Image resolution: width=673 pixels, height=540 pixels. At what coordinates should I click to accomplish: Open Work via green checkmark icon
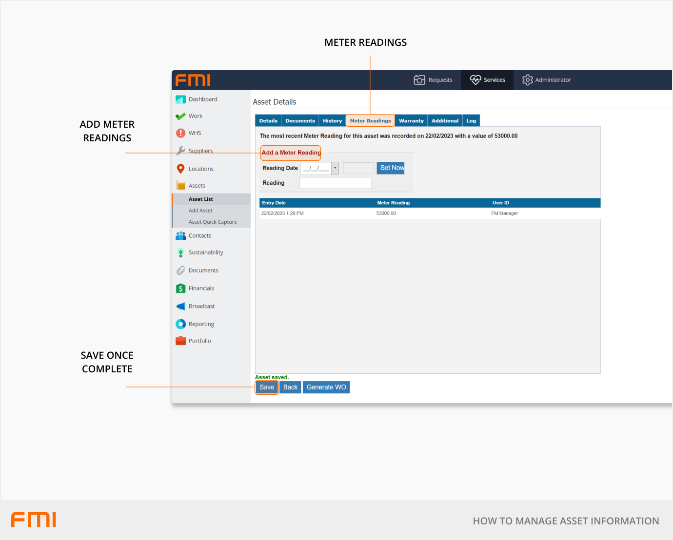(180, 116)
